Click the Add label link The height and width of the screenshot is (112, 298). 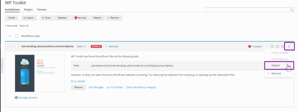point(112,46)
